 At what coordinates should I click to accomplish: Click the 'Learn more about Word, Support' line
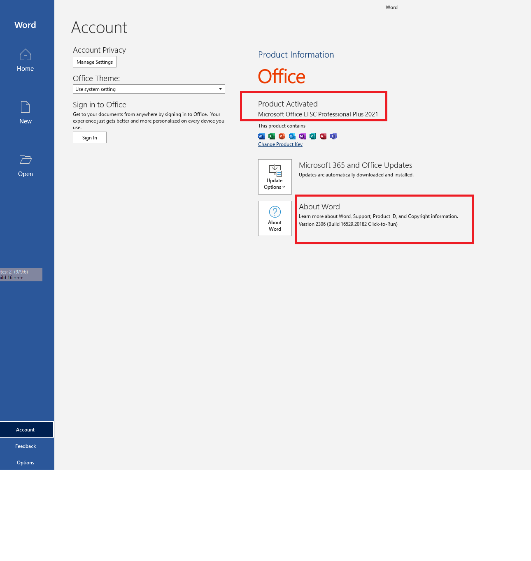click(378, 216)
